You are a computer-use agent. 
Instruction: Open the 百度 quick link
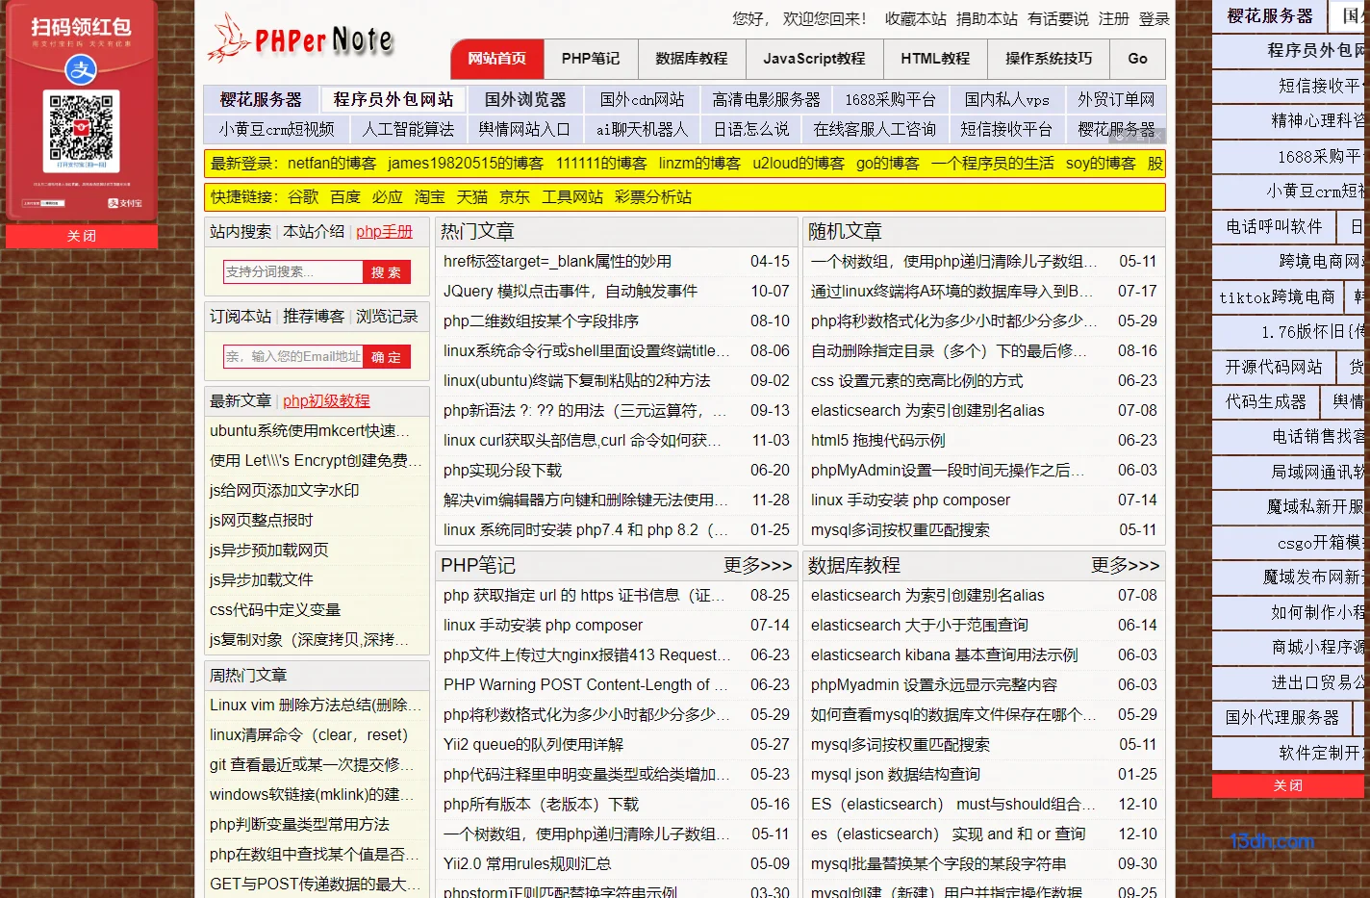[345, 197]
